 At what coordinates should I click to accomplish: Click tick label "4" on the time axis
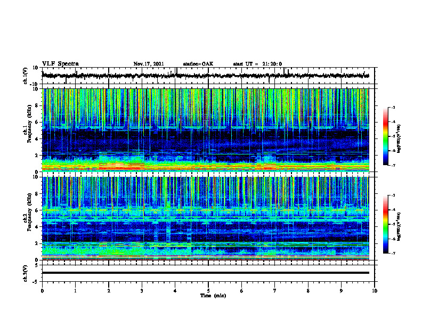(175, 291)
